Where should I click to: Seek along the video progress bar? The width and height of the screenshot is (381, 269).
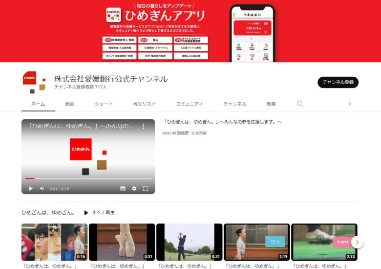[88, 179]
